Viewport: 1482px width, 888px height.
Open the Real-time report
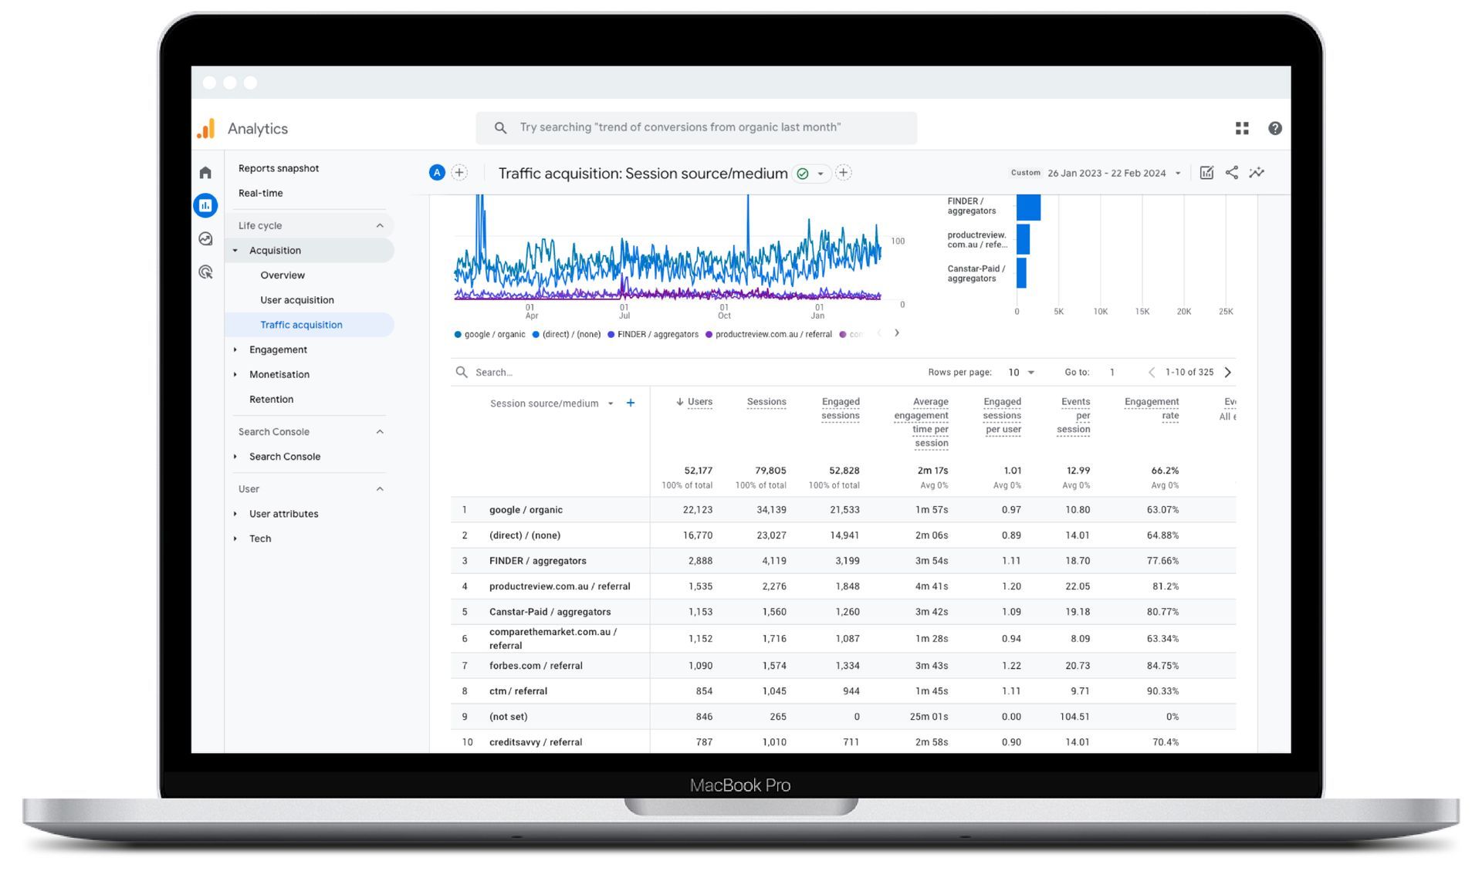click(x=261, y=193)
